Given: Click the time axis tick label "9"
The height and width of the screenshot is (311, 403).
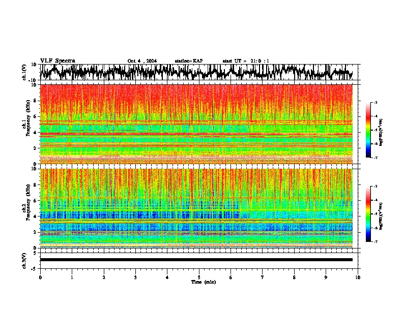Looking at the screenshot, I should tap(326, 277).
